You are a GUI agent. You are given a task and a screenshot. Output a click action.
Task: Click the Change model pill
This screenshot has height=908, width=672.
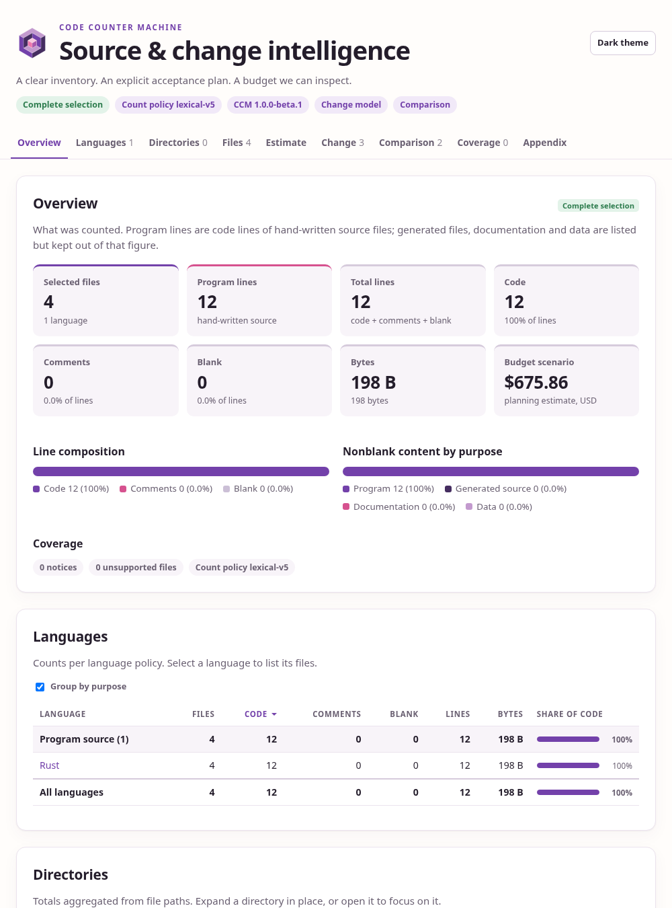351,105
